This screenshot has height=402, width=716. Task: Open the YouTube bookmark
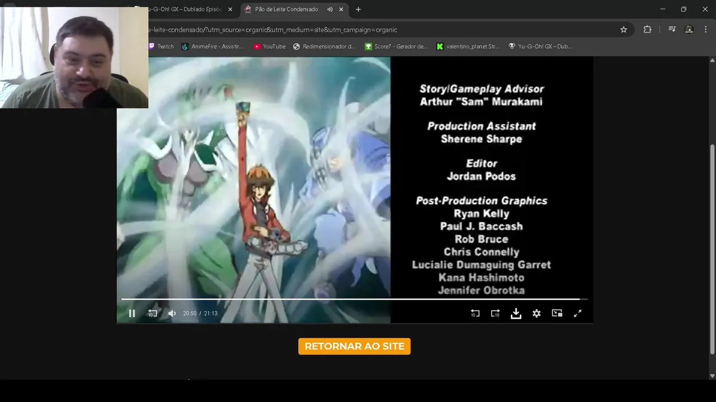point(269,46)
